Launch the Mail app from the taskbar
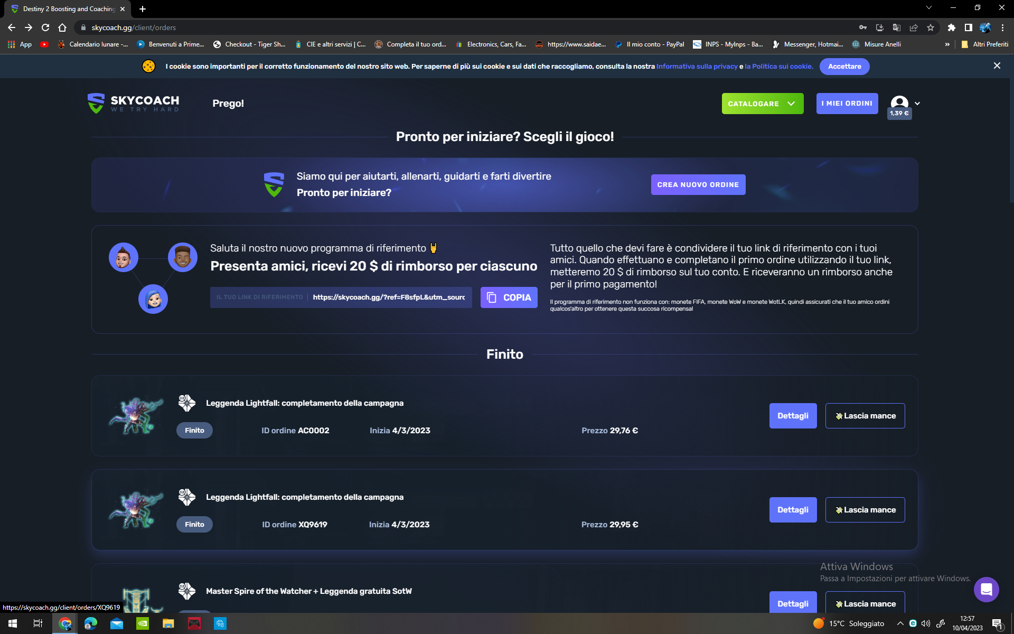The width and height of the screenshot is (1014, 634). [x=116, y=624]
